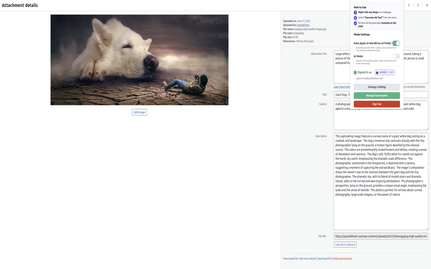Grab the Caption textarea resize handle

pyautogui.click(x=427, y=128)
